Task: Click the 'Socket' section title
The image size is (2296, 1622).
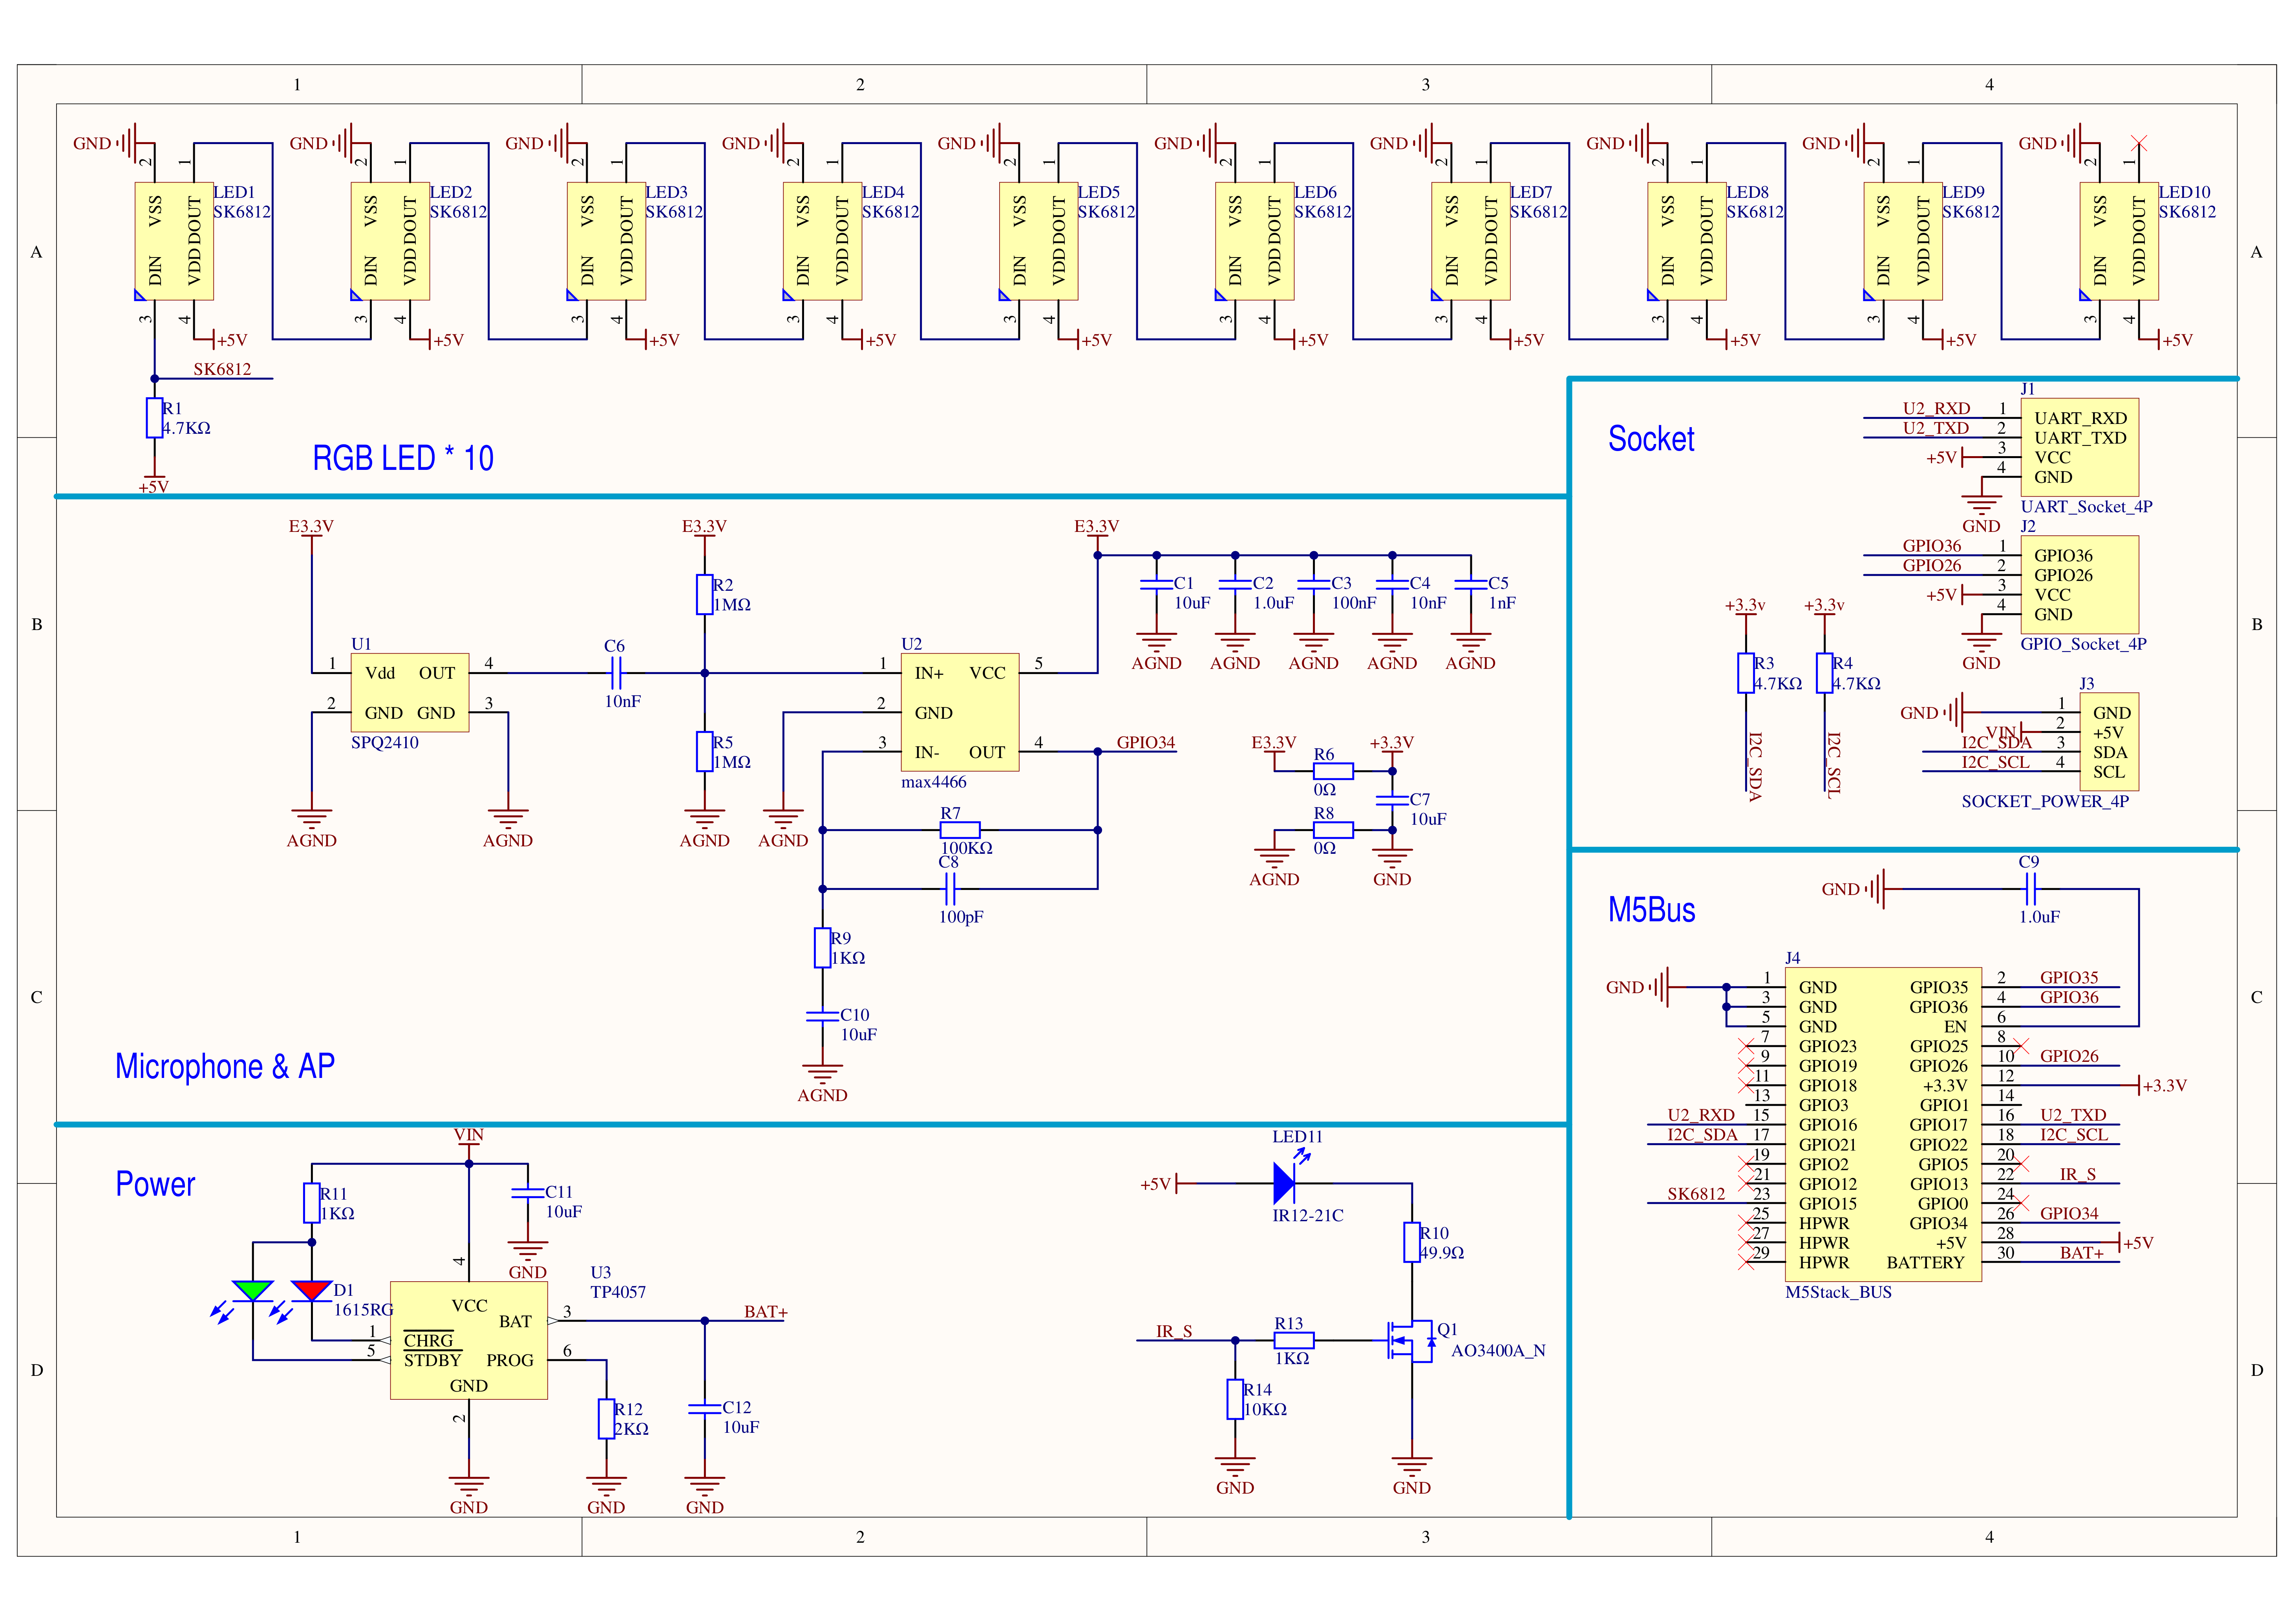Action: point(1651,439)
